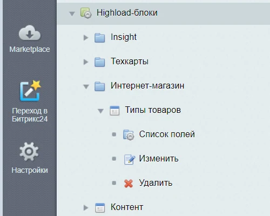The width and height of the screenshot is (270, 216).
Task: Click the Интернет-магазин folder icon
Action: tap(99, 86)
